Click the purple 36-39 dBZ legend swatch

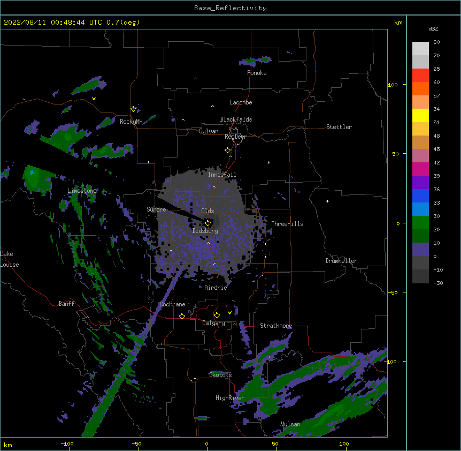tap(420, 182)
